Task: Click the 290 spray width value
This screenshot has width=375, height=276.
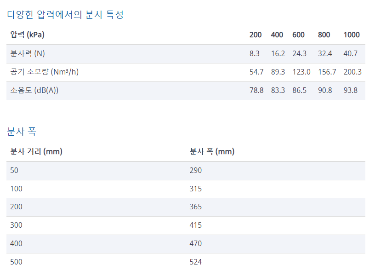Action: tap(196, 171)
